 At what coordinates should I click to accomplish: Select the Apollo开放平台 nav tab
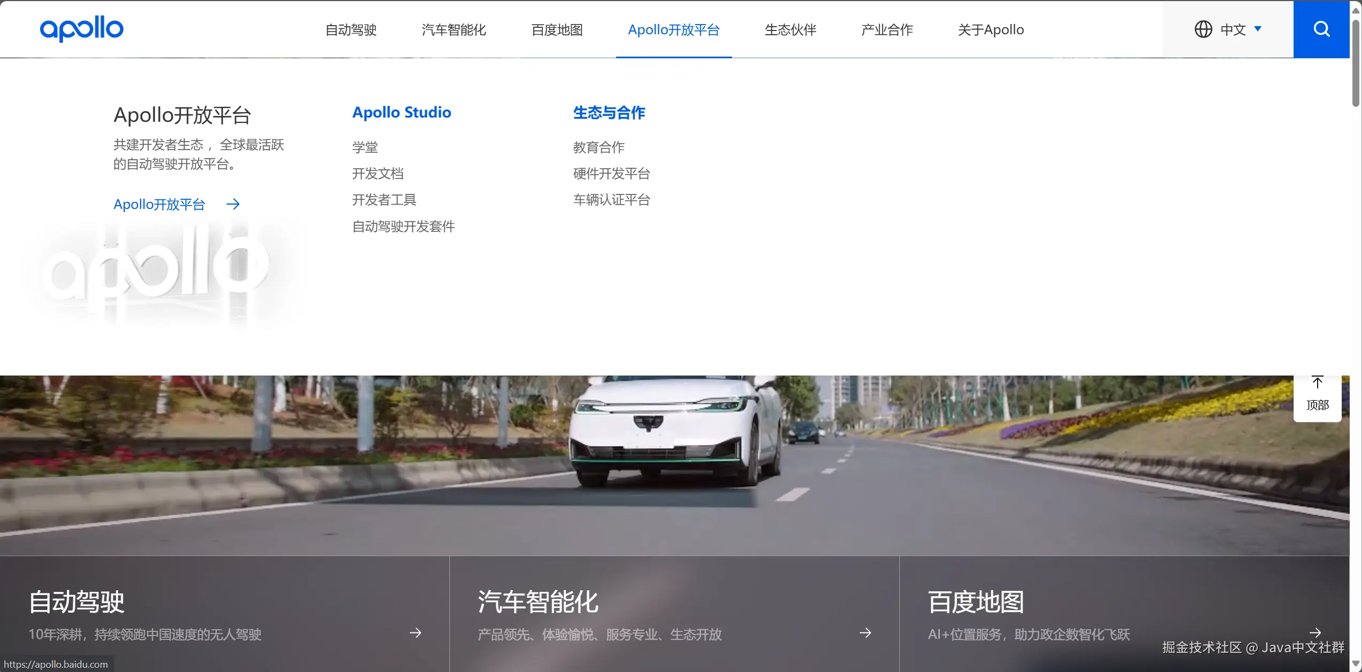click(673, 30)
